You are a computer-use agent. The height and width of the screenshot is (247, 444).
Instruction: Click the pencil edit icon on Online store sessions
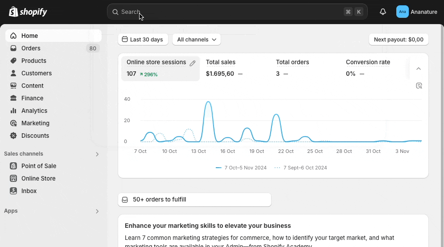193,63
